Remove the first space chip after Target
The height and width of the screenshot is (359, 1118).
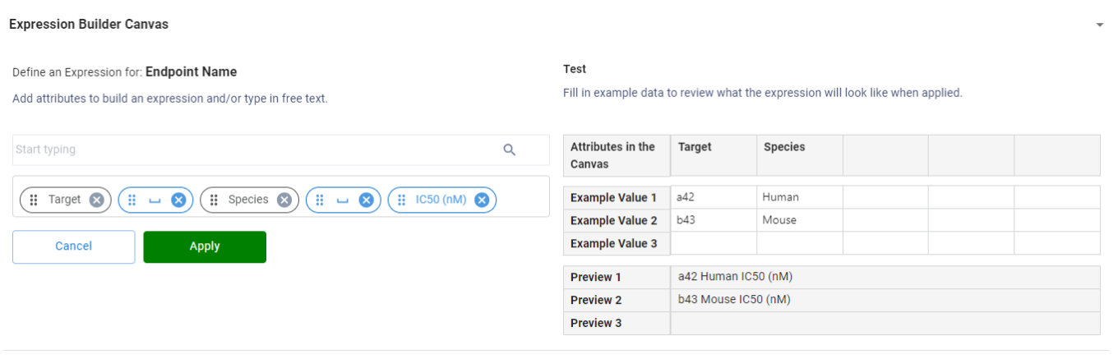[178, 200]
